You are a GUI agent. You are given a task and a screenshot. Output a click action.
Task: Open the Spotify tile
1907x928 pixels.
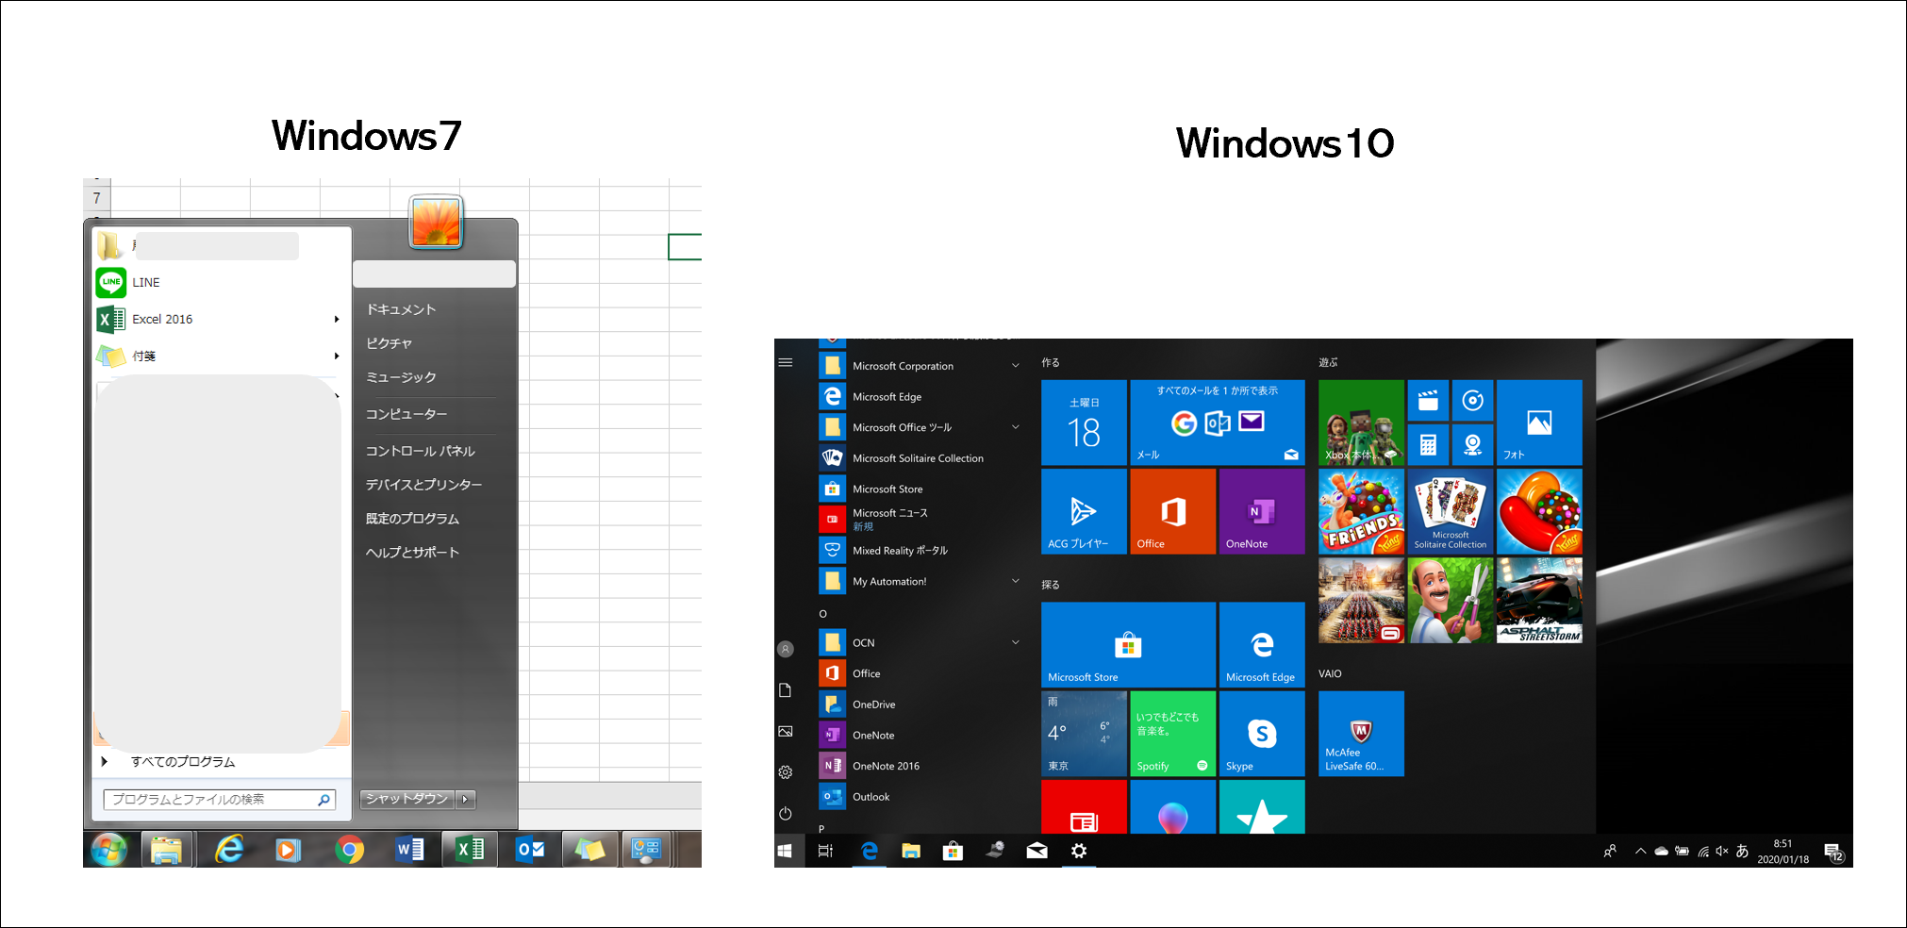[1172, 734]
